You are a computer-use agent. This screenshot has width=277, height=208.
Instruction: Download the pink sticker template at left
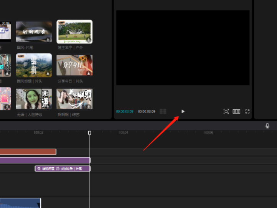pyautogui.click(x=7, y=107)
